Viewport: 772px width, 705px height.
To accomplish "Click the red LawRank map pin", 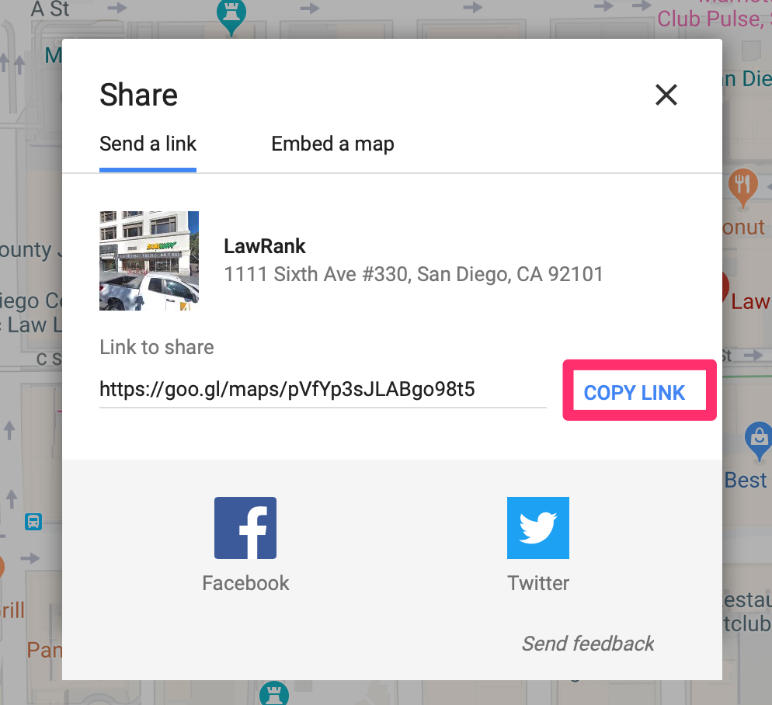I will [x=725, y=287].
